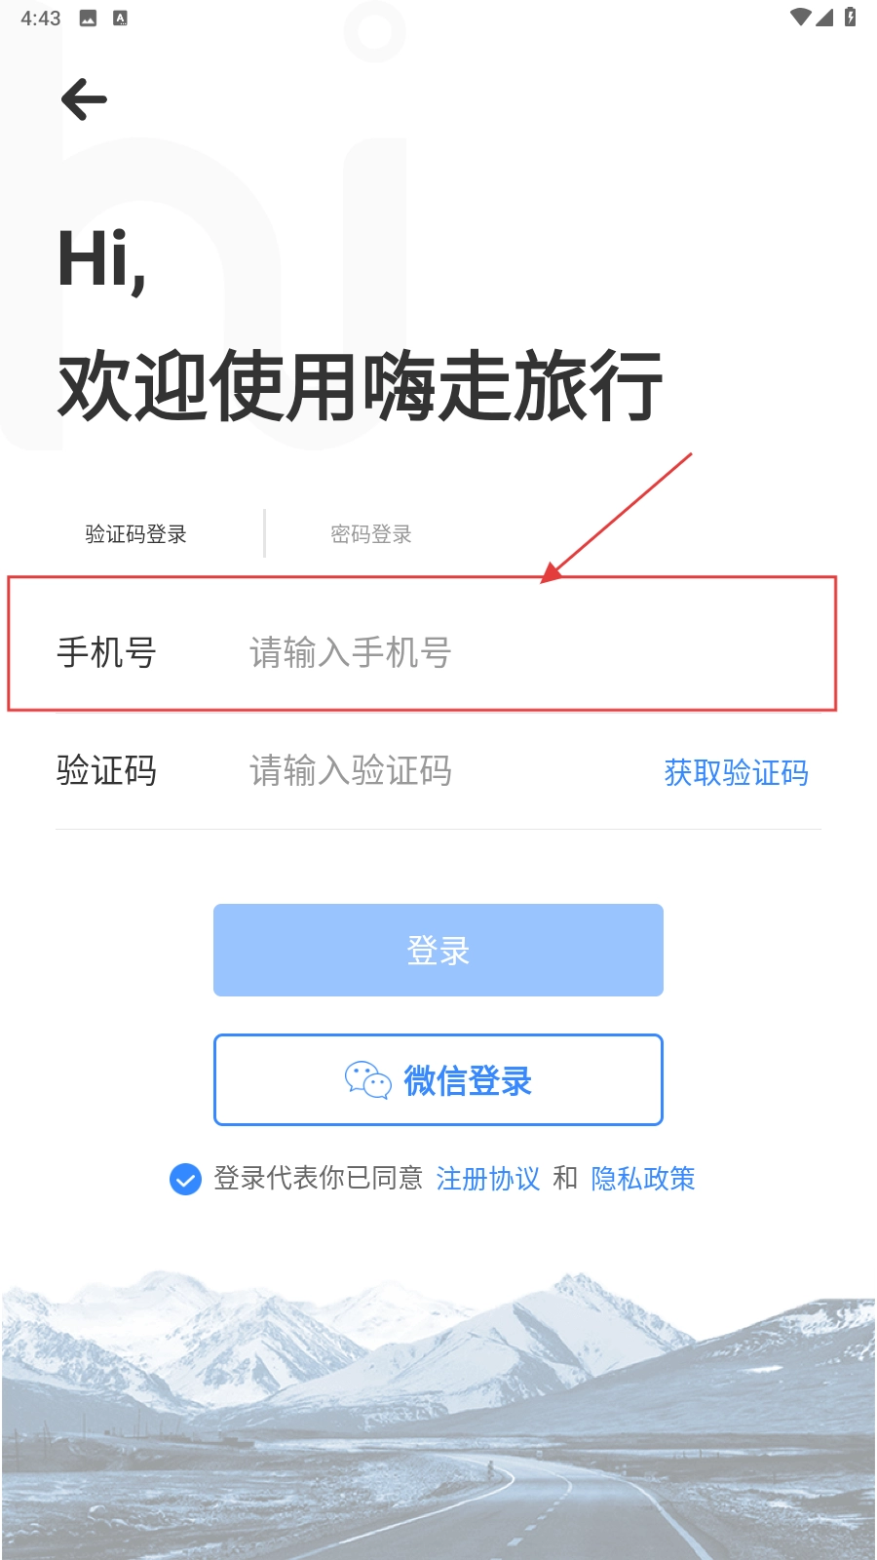This screenshot has height=1560, width=877.
Task: Click 获取验证码 link
Action: 737,773
